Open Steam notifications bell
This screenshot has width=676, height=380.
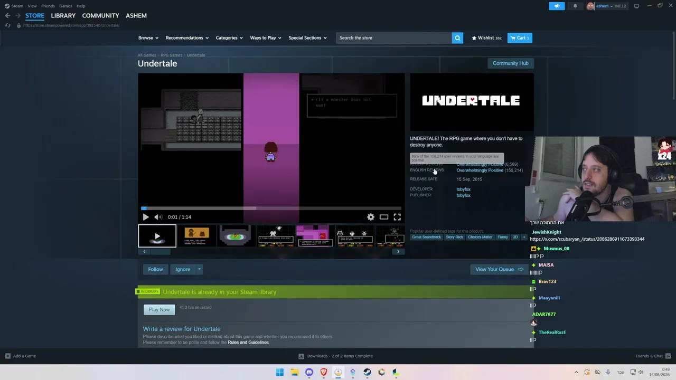(575, 6)
